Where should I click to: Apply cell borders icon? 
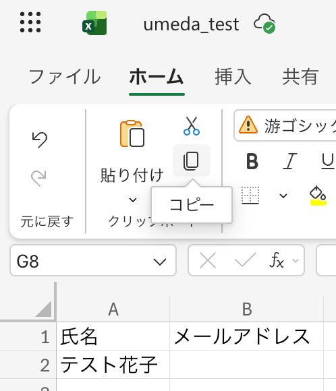(x=250, y=195)
